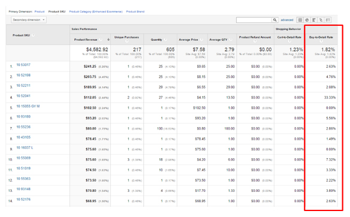Sort by Average QTY column header
Image resolution: width=350 pixels, height=217 pixels.
[218, 40]
